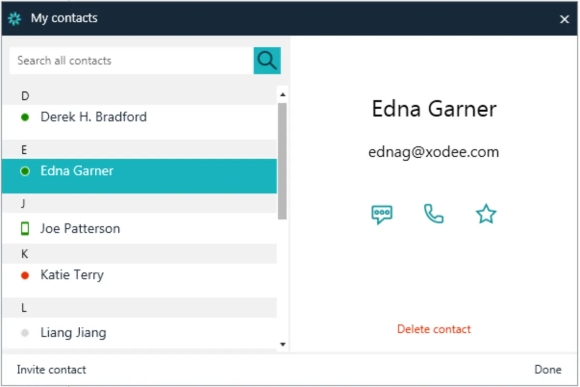Click the search magnifier icon
The width and height of the screenshot is (580, 387).
coord(267,60)
